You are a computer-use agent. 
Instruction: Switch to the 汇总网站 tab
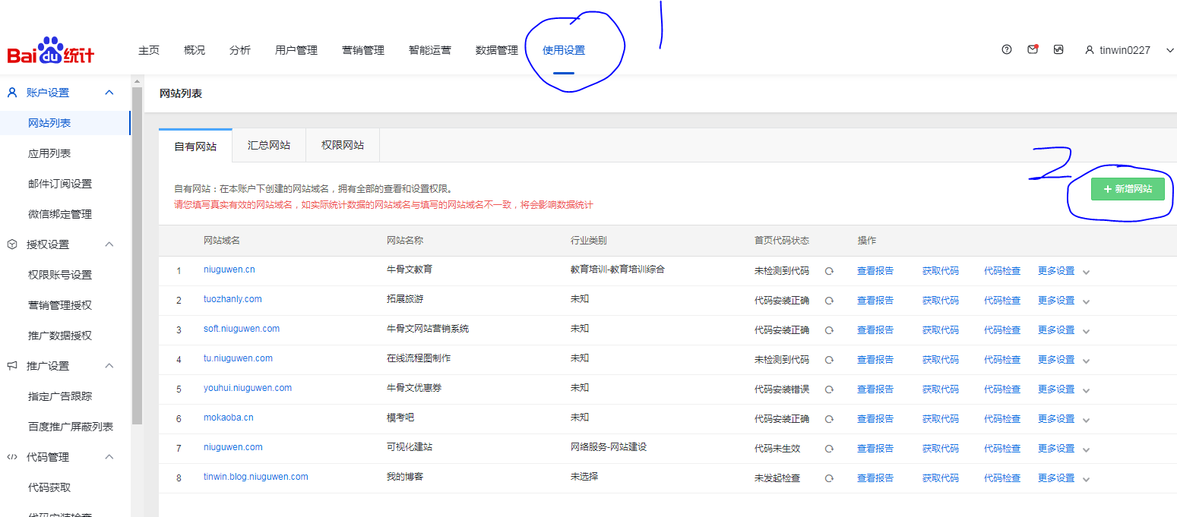coord(269,145)
